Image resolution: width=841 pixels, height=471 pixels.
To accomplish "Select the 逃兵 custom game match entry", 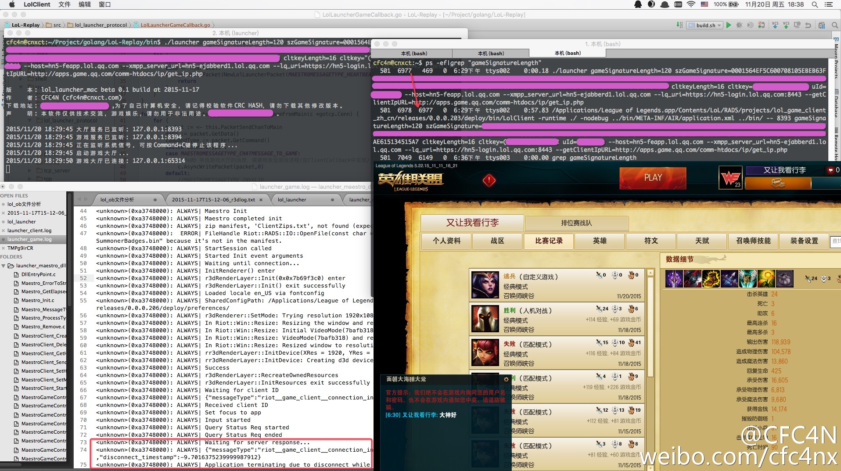I will (557, 285).
